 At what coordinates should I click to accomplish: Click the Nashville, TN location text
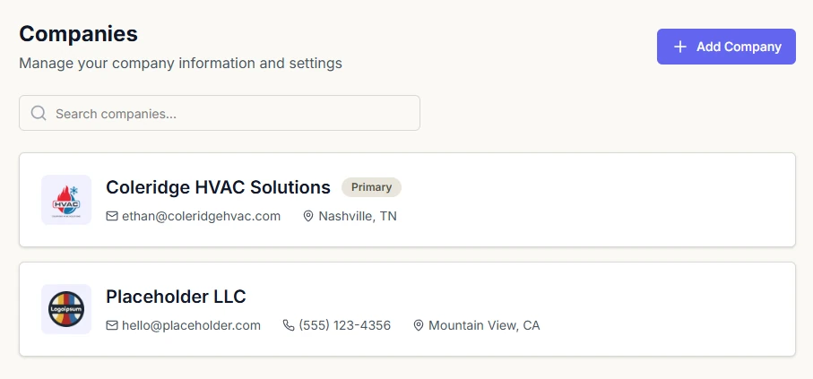pyautogui.click(x=358, y=216)
